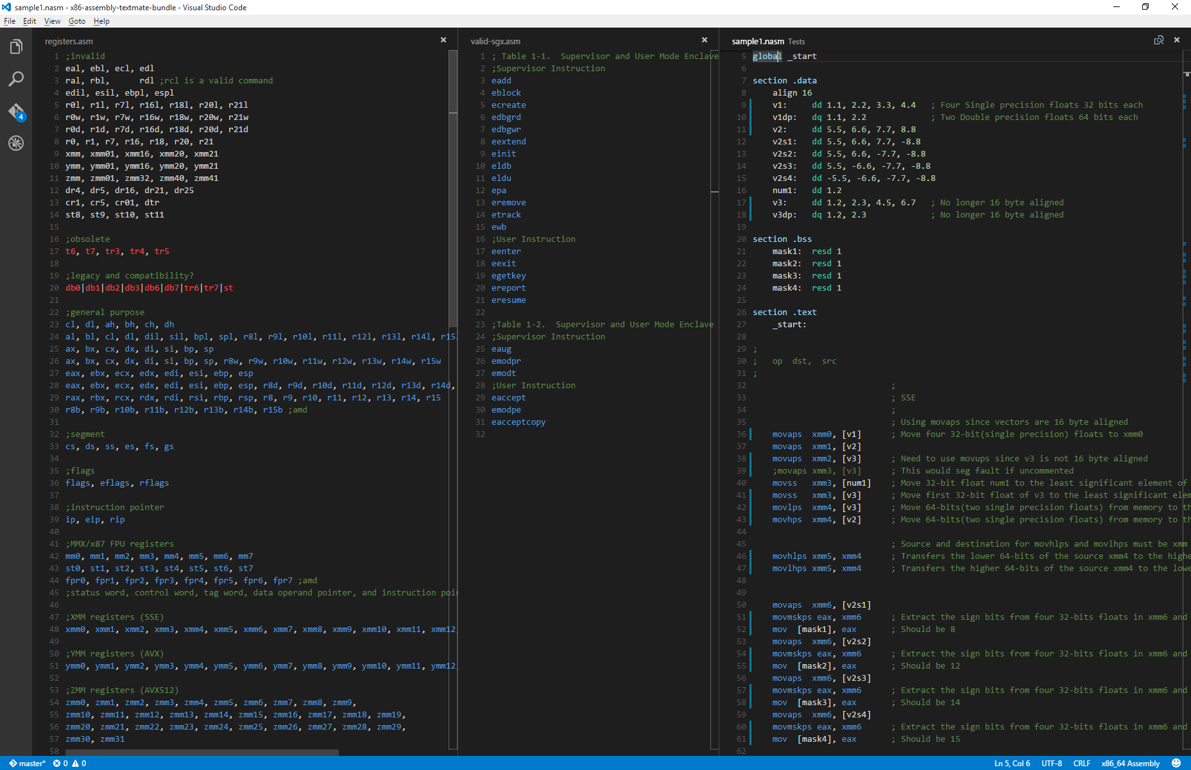This screenshot has width=1191, height=770.
Task: Click the feedback smiley in status bar
Action: click(x=1176, y=763)
